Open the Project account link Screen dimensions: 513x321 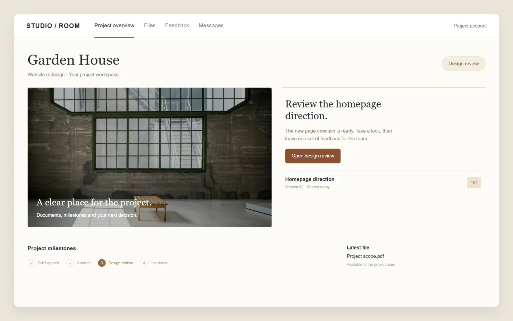click(x=470, y=26)
